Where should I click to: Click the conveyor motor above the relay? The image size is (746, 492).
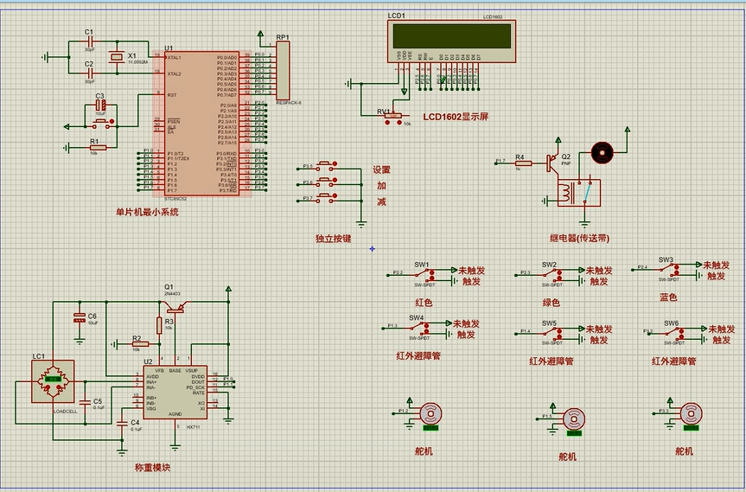tap(602, 152)
